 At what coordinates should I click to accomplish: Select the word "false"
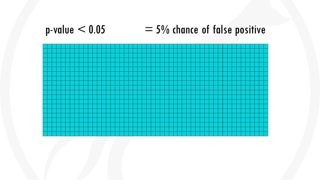point(222,30)
